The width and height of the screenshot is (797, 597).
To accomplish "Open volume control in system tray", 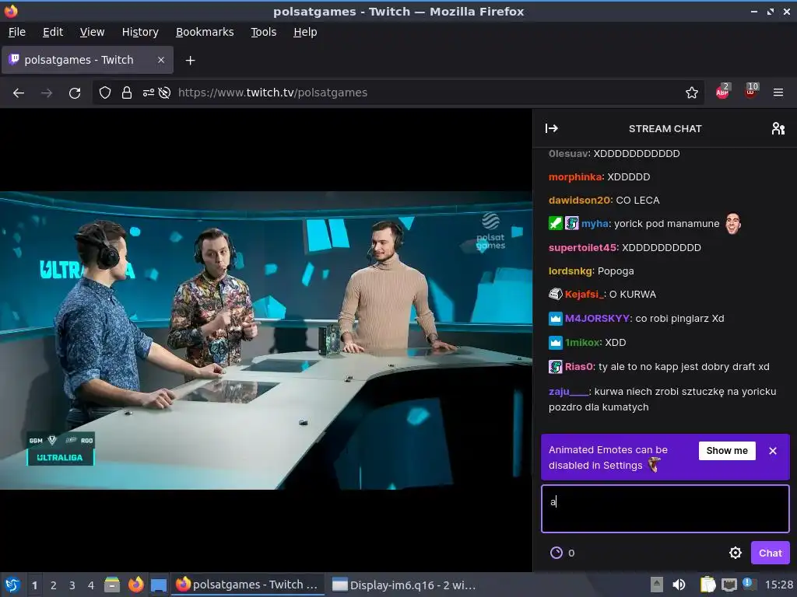I will tap(679, 585).
